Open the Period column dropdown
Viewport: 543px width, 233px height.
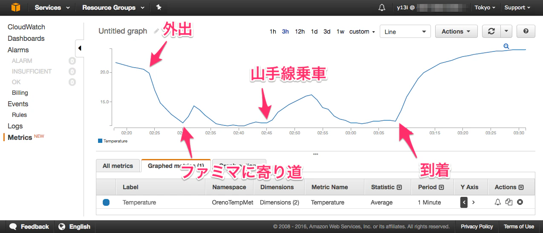442,187
